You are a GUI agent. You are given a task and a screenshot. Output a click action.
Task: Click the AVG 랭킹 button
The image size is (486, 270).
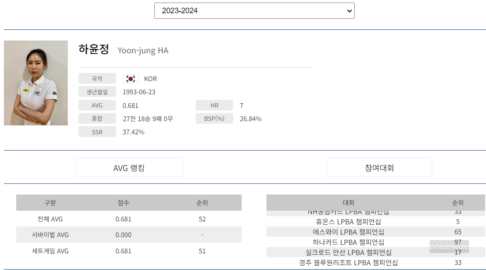(x=129, y=167)
